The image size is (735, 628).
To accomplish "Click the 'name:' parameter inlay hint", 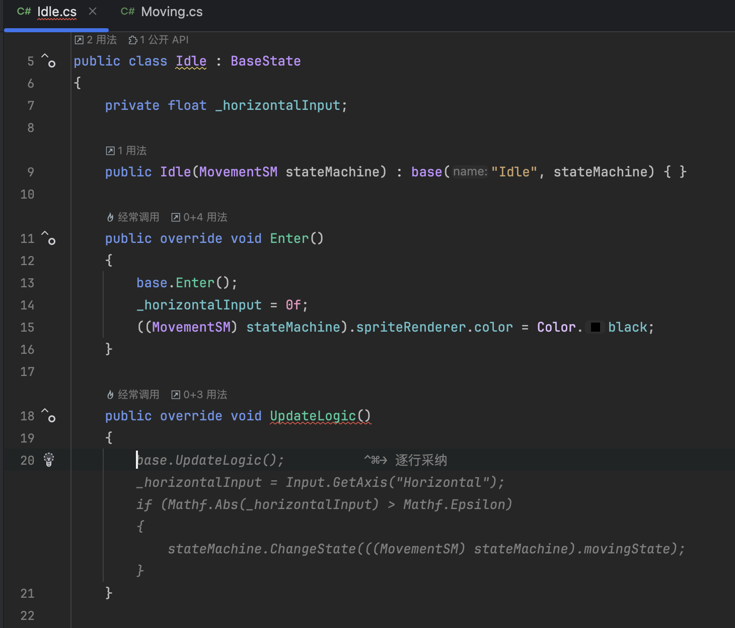I will [x=470, y=172].
